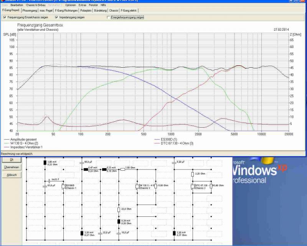Click the 22,0 Ohm resistor component
The height and width of the screenshot is (246, 307).
pos(119,209)
